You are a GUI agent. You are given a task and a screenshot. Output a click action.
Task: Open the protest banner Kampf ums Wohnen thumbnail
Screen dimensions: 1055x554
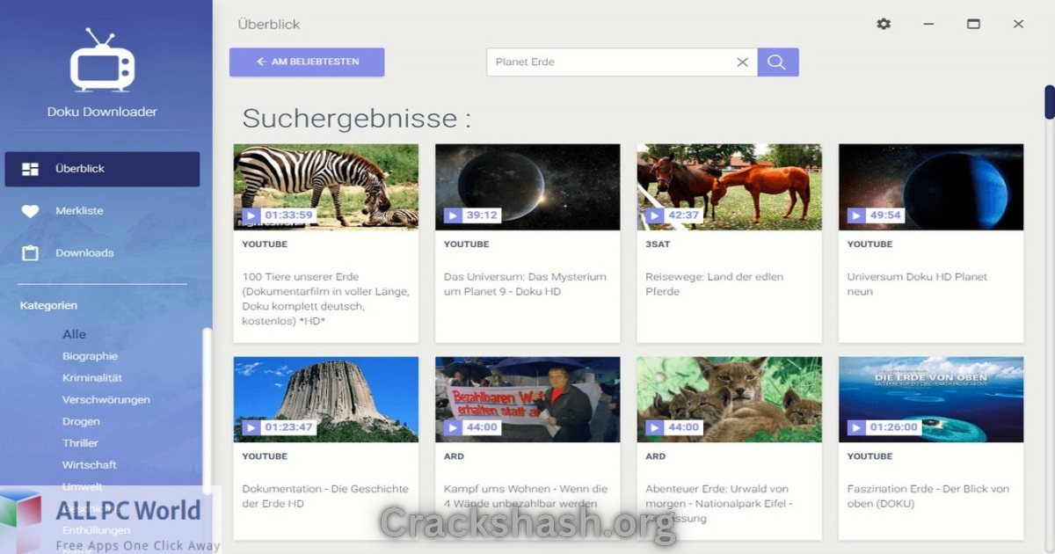(x=527, y=399)
